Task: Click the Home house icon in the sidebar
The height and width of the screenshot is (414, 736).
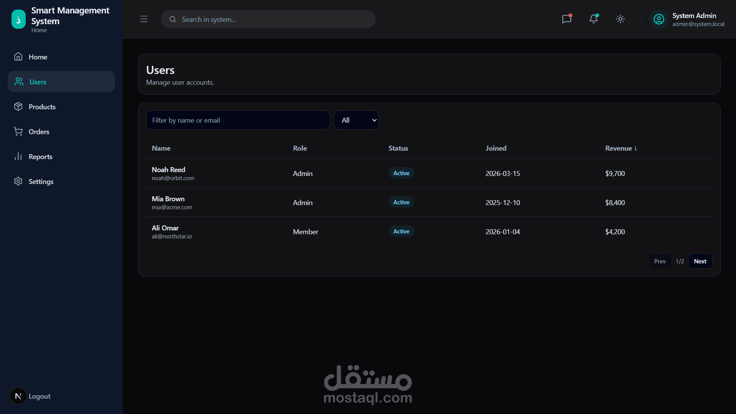Action: click(18, 57)
